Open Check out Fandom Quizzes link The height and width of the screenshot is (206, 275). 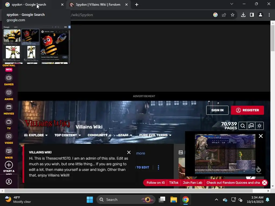pyautogui.click(x=233, y=183)
